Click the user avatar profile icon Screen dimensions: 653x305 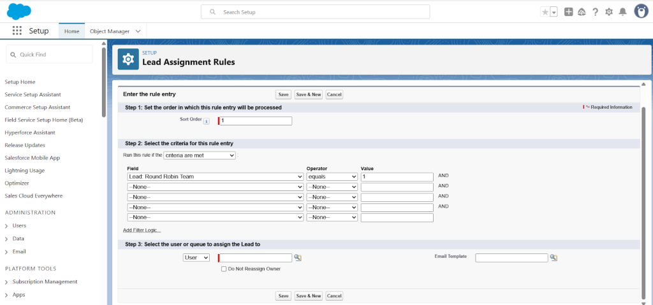[641, 11]
